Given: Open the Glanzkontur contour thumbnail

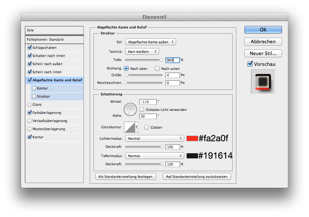Looking at the screenshot, I should click(x=130, y=128).
